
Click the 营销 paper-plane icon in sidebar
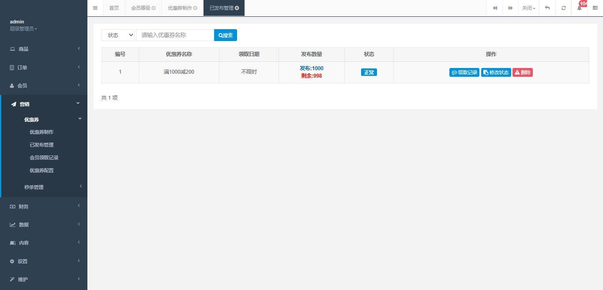13,104
